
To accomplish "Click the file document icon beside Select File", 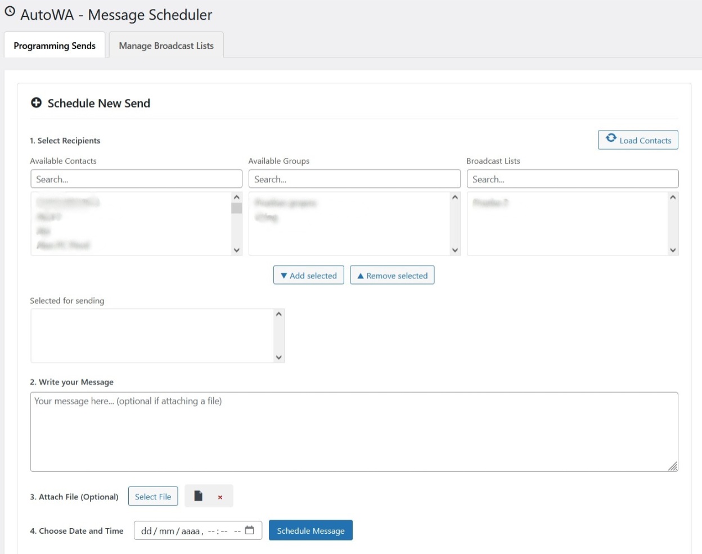I will [198, 496].
